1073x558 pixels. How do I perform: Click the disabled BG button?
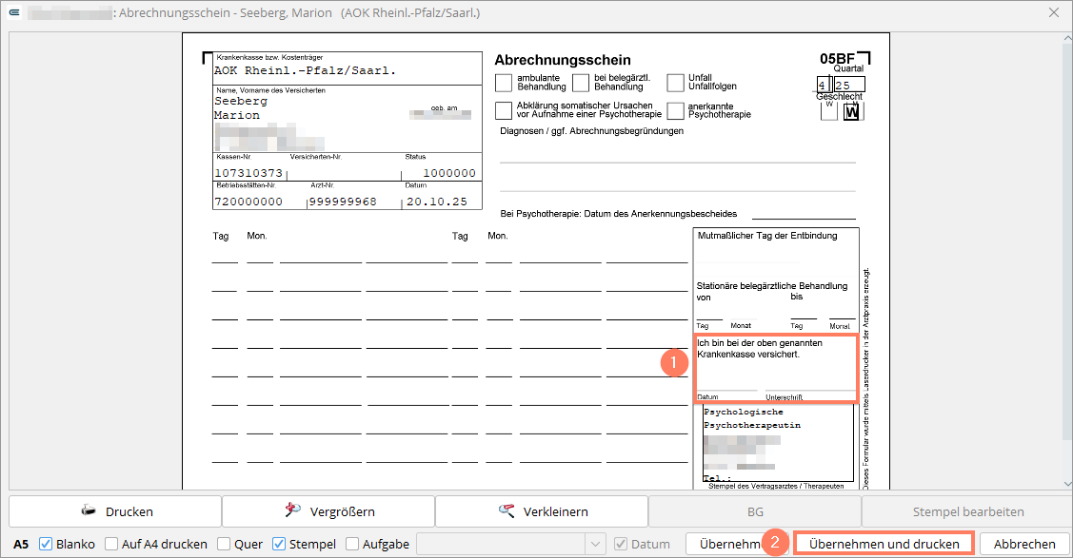tap(755, 511)
